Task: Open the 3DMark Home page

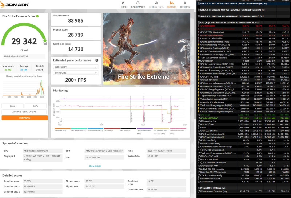Action: pos(123,5)
